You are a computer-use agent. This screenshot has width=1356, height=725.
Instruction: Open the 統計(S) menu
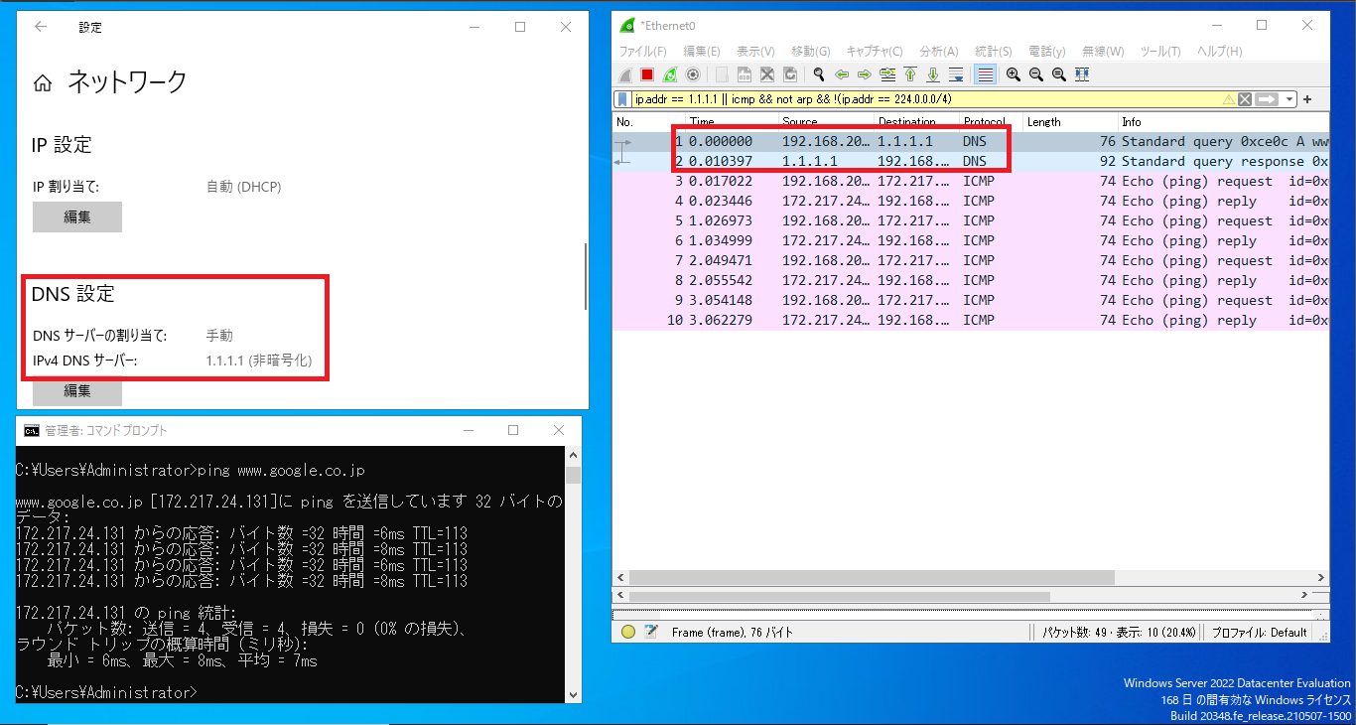tap(993, 52)
